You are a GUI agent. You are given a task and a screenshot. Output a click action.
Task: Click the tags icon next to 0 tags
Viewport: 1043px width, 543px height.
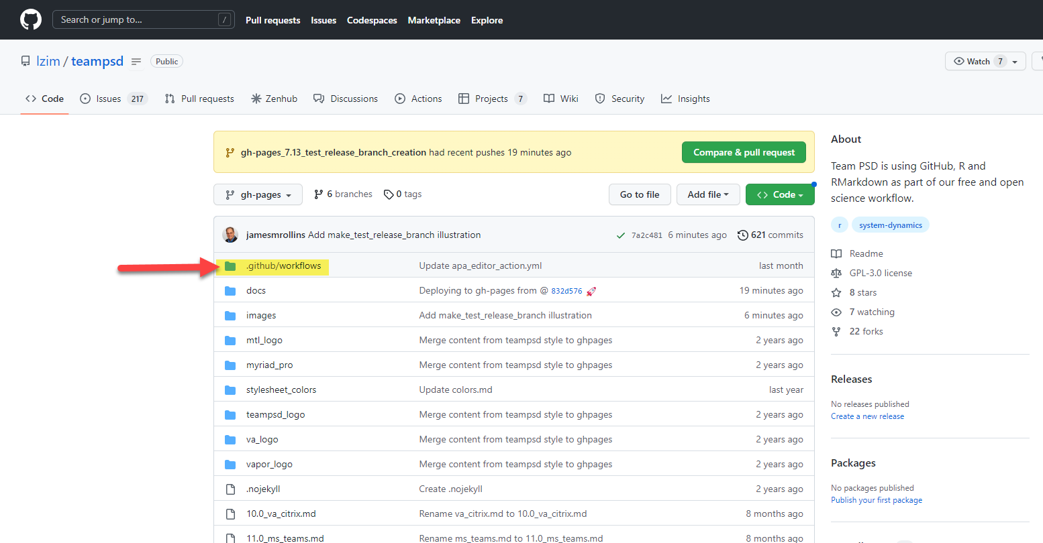pos(389,194)
